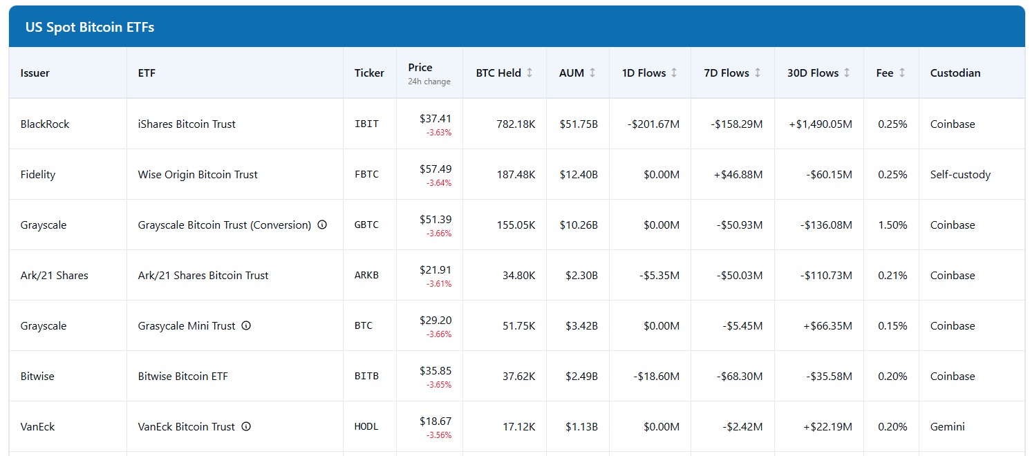
Task: Click the Issuer column header
Action: [x=35, y=73]
